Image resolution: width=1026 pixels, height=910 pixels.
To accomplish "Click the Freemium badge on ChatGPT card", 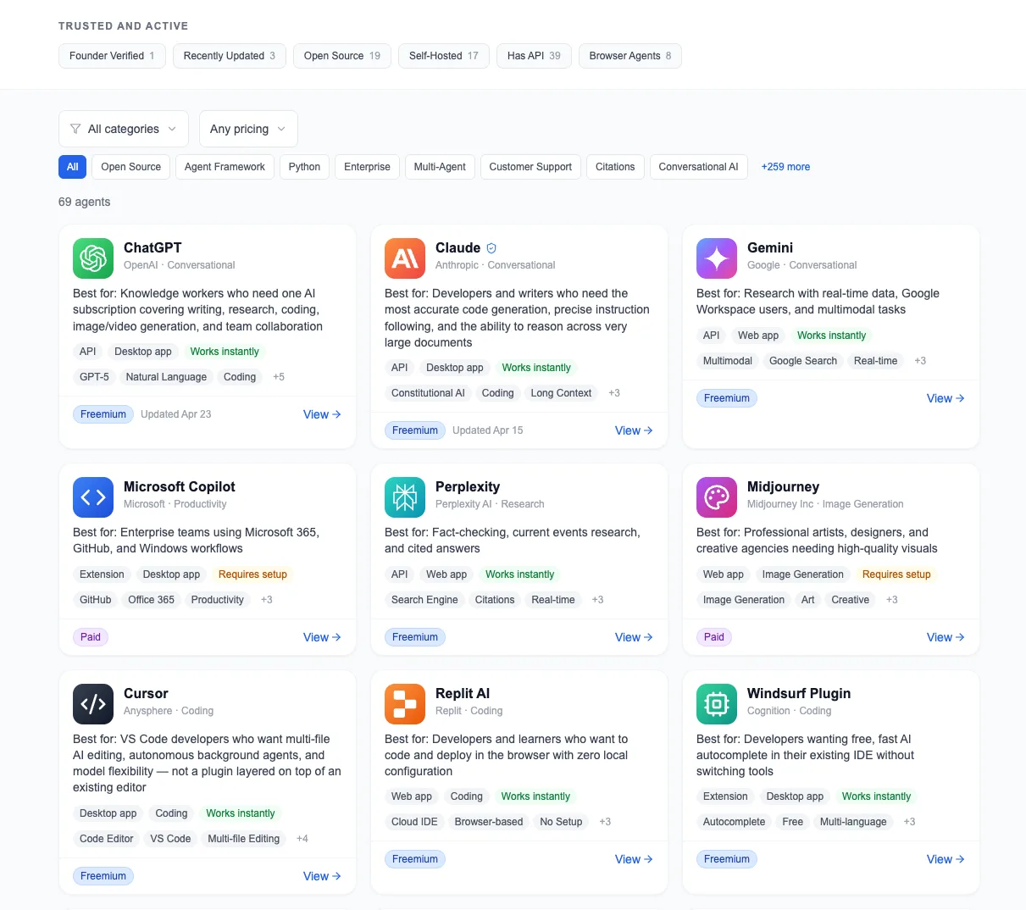I will pos(103,414).
